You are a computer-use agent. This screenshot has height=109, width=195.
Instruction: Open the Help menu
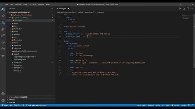coord(48,5)
